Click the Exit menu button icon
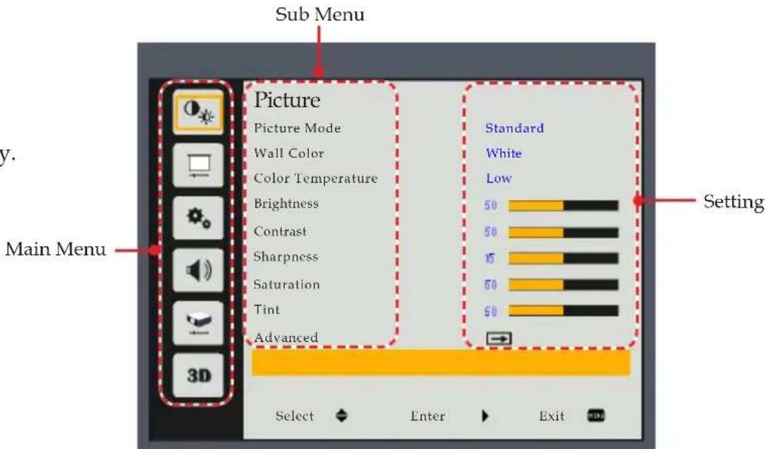The width and height of the screenshot is (767, 449). (x=595, y=416)
